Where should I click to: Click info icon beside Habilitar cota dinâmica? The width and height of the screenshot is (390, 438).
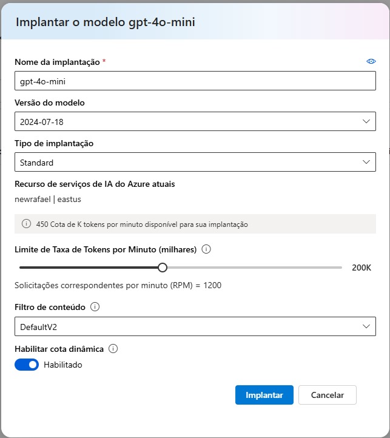(113, 349)
